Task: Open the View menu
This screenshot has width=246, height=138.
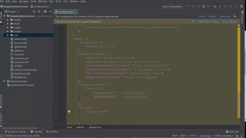Action: click(x=14, y=2)
